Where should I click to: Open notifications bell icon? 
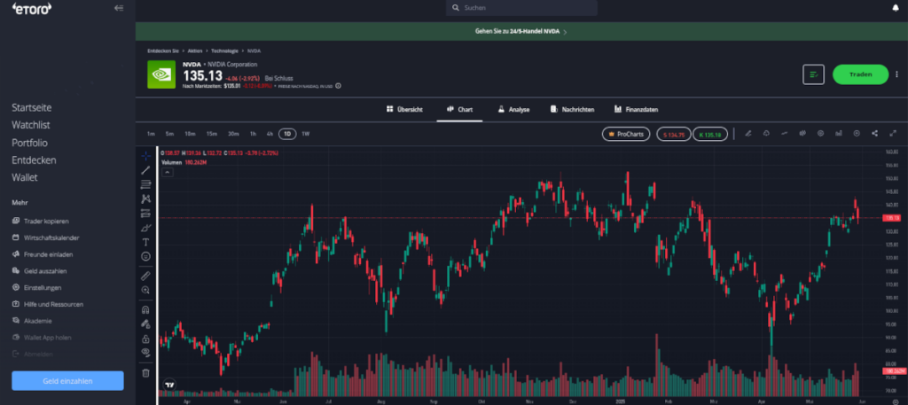tap(896, 8)
